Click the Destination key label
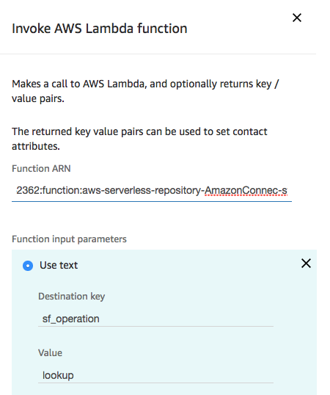 pos(71,297)
